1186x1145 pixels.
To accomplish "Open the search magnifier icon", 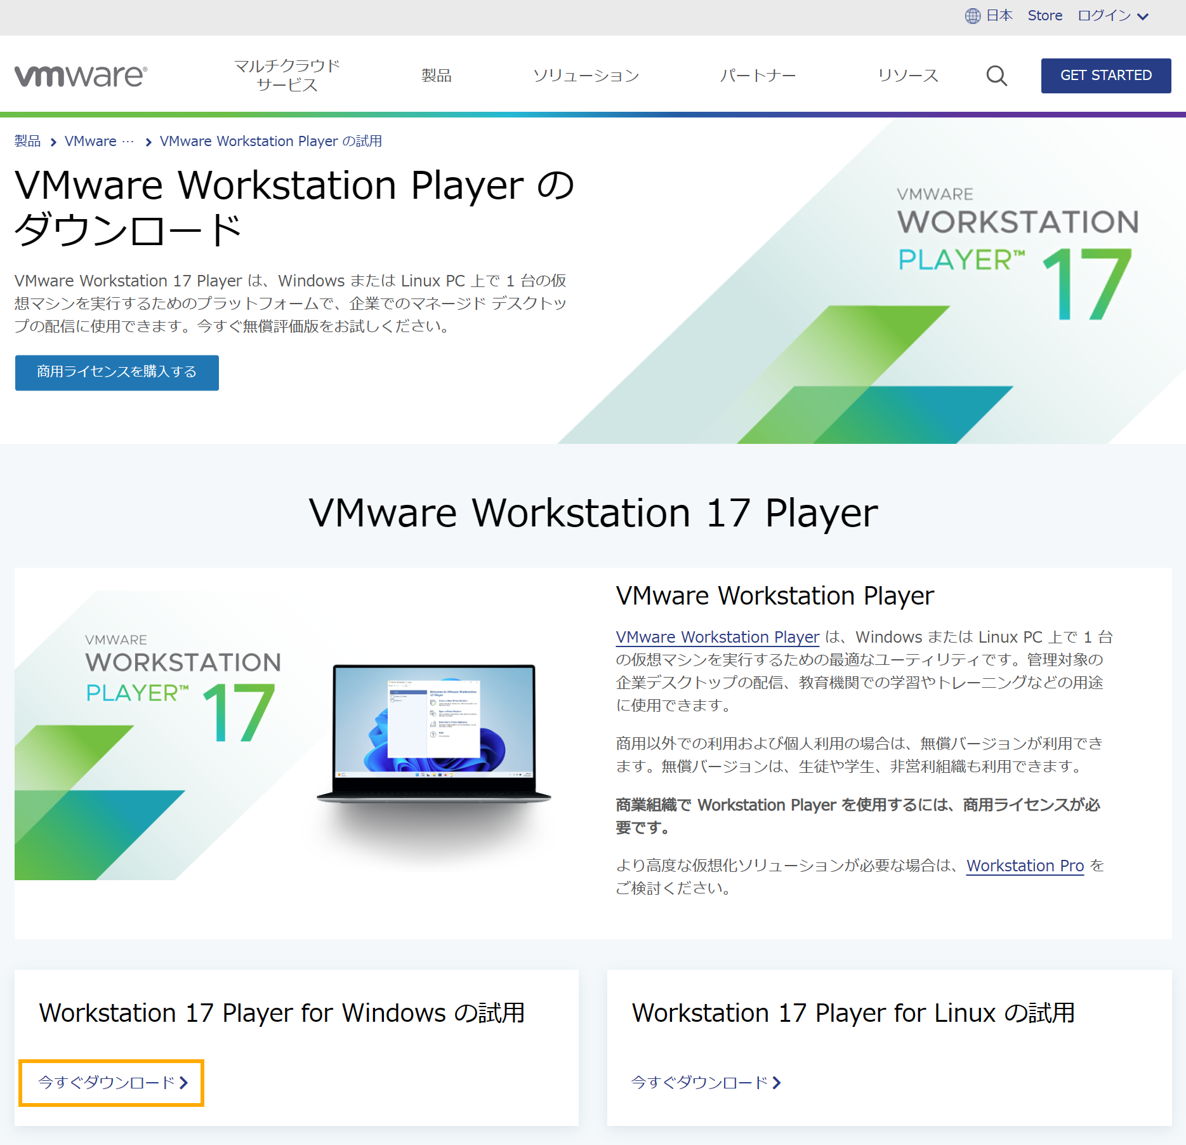I will tap(996, 76).
